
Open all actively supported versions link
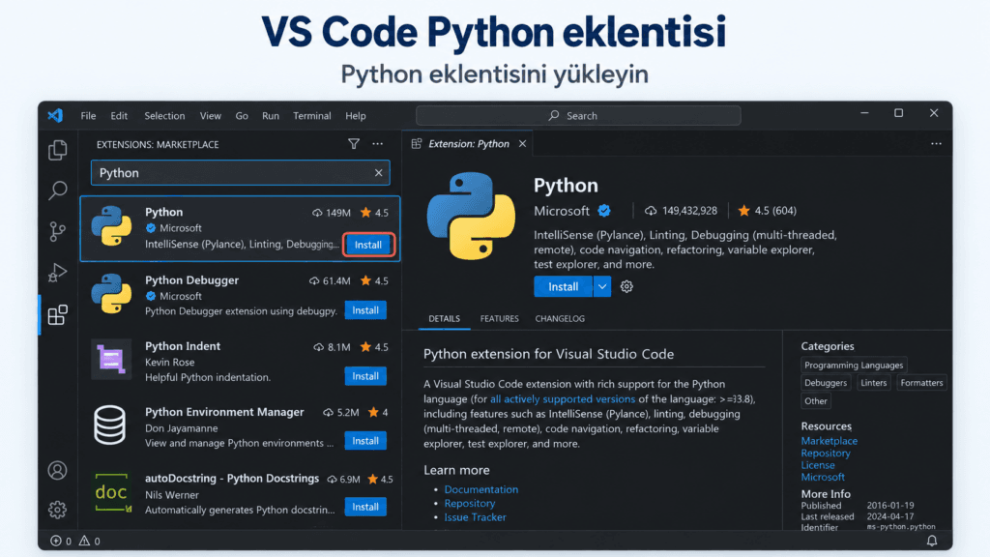pos(563,399)
